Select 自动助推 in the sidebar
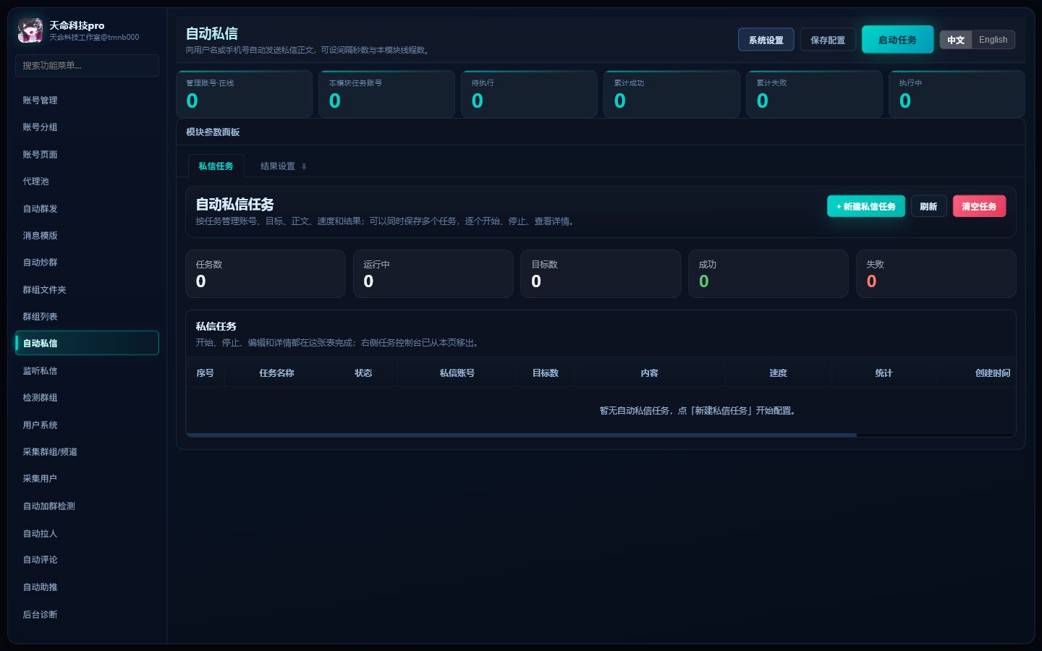Image resolution: width=1042 pixels, height=651 pixels. pos(87,587)
